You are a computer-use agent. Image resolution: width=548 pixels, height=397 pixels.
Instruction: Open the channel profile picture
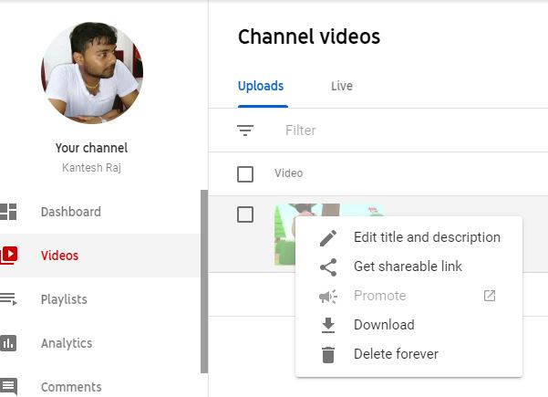(x=91, y=73)
